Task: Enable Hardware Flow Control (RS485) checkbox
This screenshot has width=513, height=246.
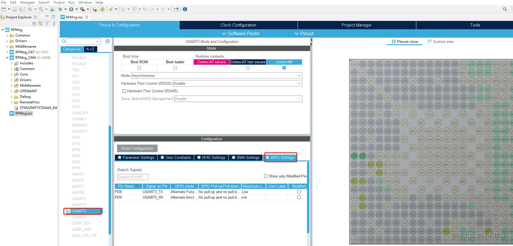Action: click(x=124, y=91)
